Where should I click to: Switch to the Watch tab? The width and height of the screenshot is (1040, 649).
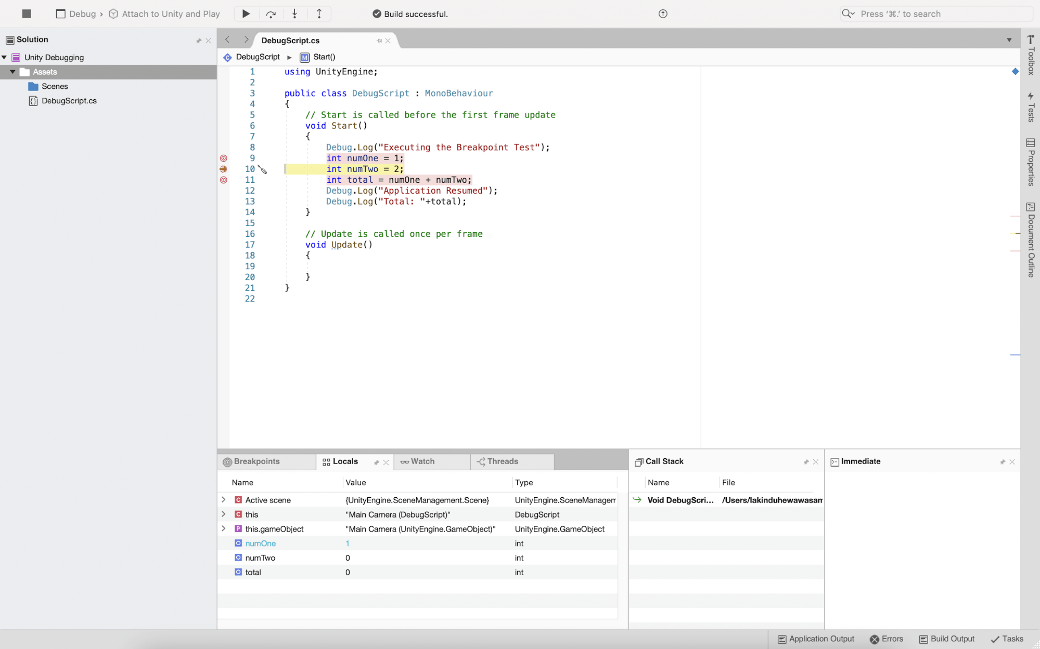[x=422, y=461]
